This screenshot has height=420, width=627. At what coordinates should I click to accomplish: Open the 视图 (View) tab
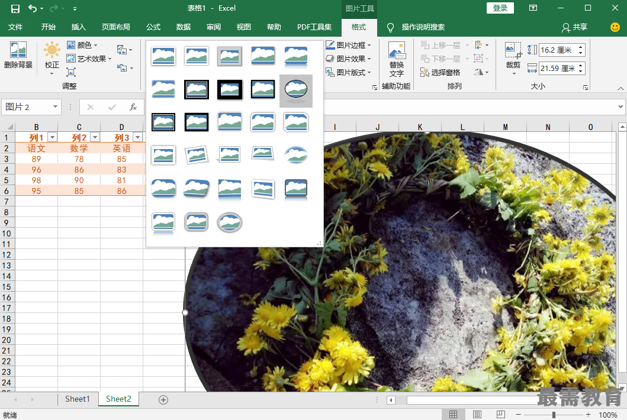pyautogui.click(x=243, y=27)
